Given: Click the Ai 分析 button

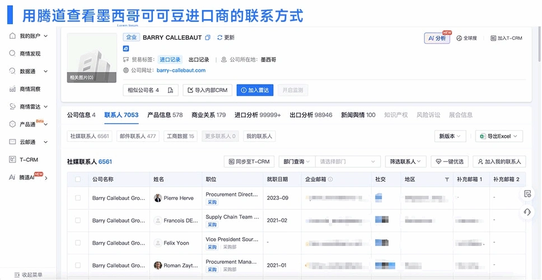Looking at the screenshot, I should point(437,39).
